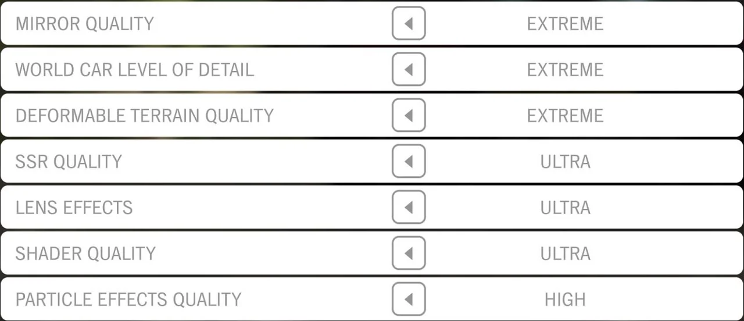
Task: Choose the Lens Effects setting label
Action: [x=74, y=208]
